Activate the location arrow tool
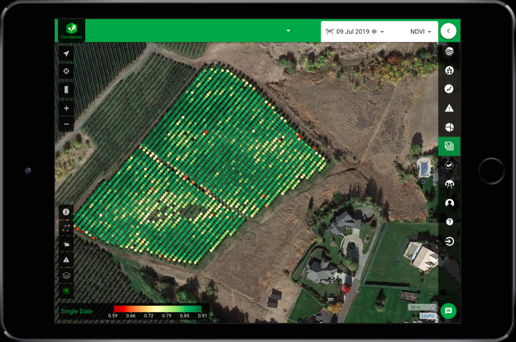This screenshot has width=516, height=342. point(66,54)
